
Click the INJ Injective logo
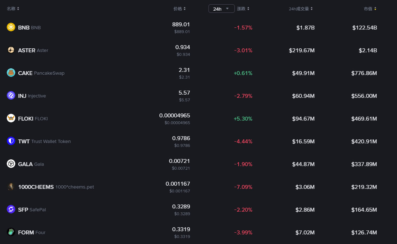11,96
